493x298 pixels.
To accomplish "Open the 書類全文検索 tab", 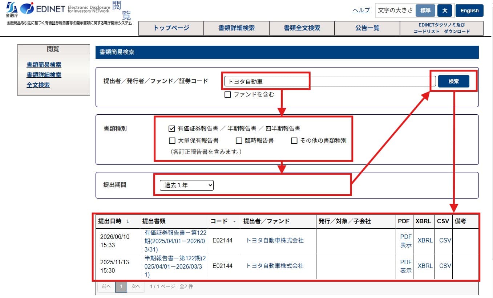I will [x=302, y=28].
